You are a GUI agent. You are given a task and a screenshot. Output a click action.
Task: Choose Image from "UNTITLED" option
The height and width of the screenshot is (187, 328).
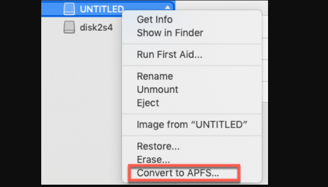(192, 124)
